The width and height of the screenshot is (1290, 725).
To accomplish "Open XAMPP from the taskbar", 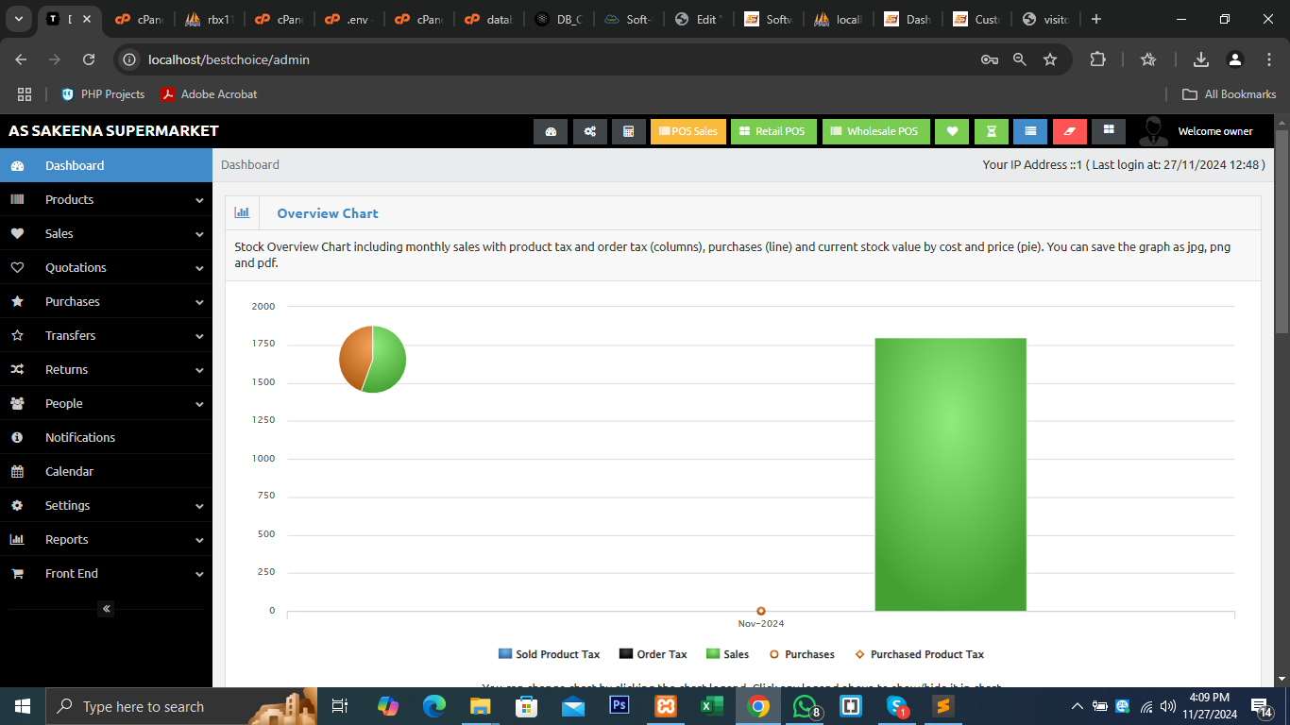I will [666, 706].
